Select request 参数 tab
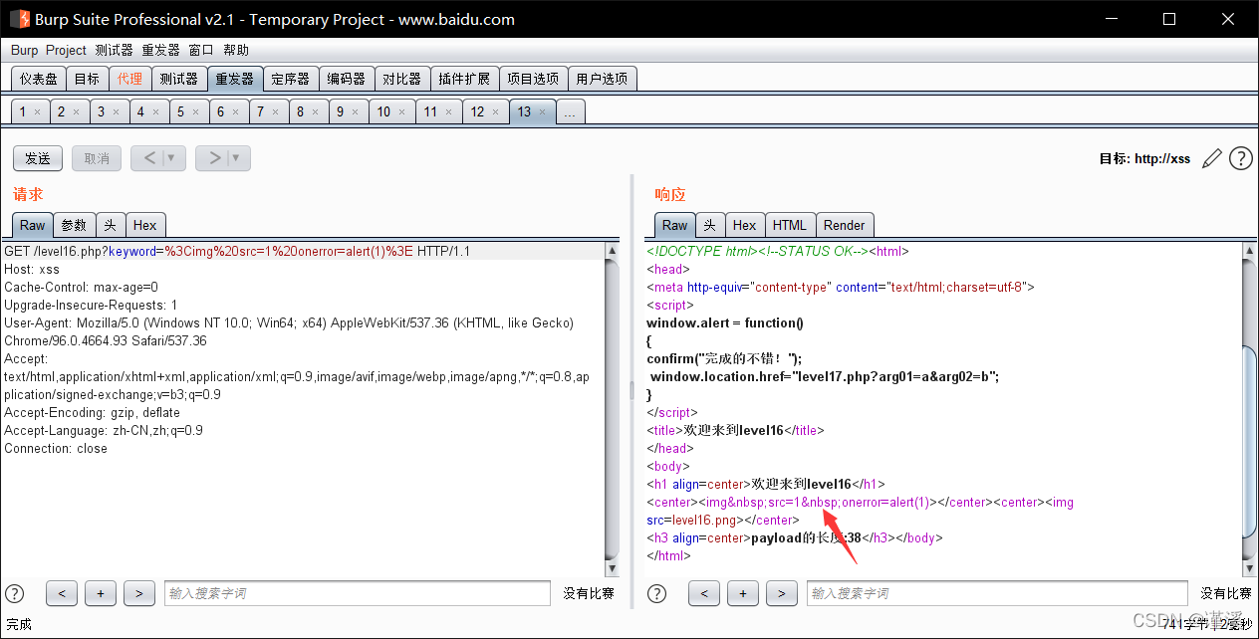The height and width of the screenshot is (639, 1259). tap(74, 225)
